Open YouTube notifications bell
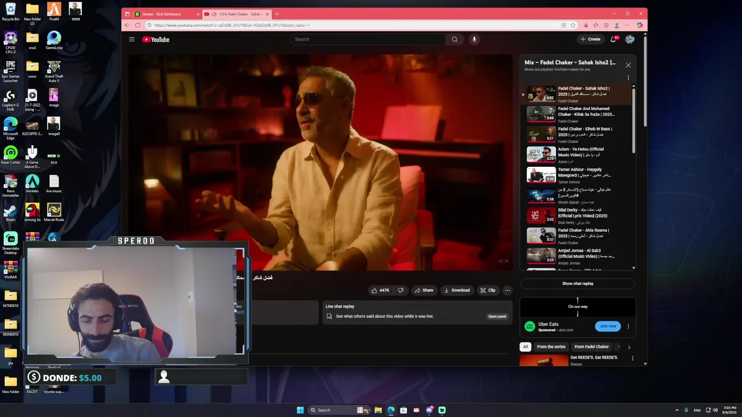Viewport: 742px width, 417px height. pos(613,39)
